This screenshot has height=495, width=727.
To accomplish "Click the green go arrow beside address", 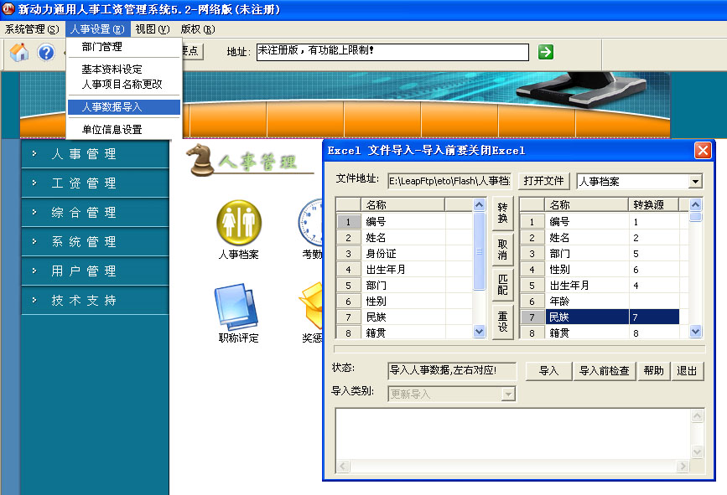I will tap(546, 52).
